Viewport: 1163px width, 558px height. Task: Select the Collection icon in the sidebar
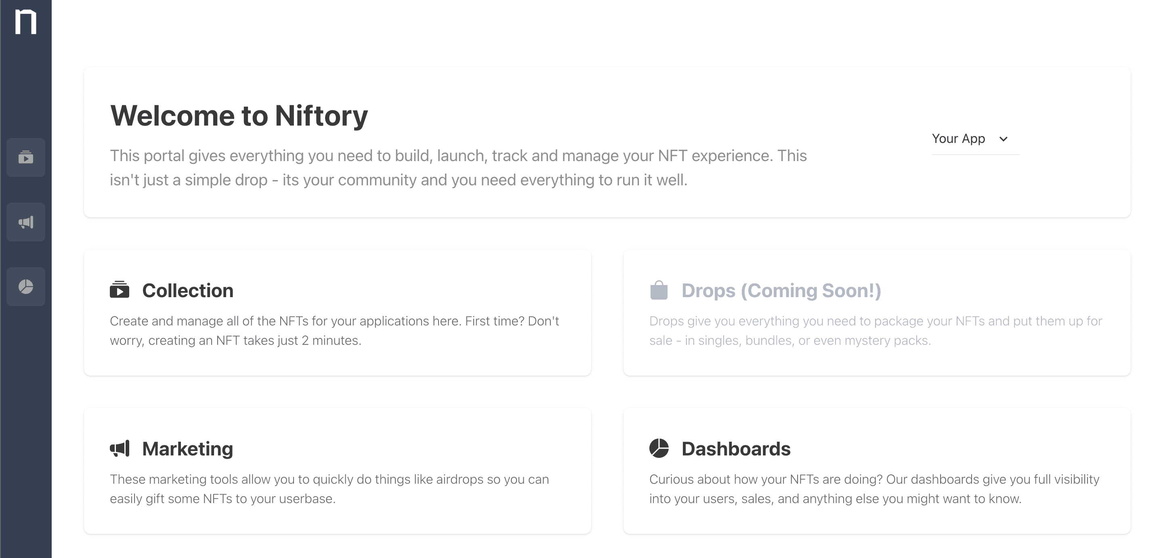pyautogui.click(x=26, y=157)
